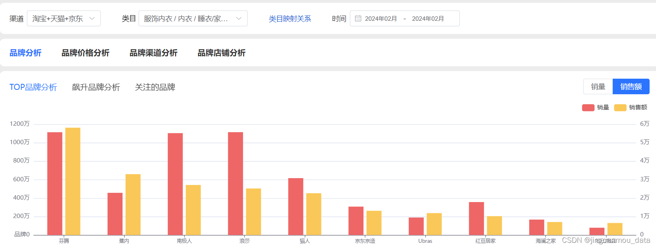The height and width of the screenshot is (248, 656).
Task: Select the TOP品牌分析 sub-tab
Action: pyautogui.click(x=33, y=87)
